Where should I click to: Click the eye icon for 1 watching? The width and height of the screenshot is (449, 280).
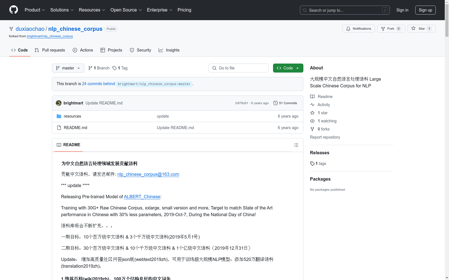[x=312, y=121]
